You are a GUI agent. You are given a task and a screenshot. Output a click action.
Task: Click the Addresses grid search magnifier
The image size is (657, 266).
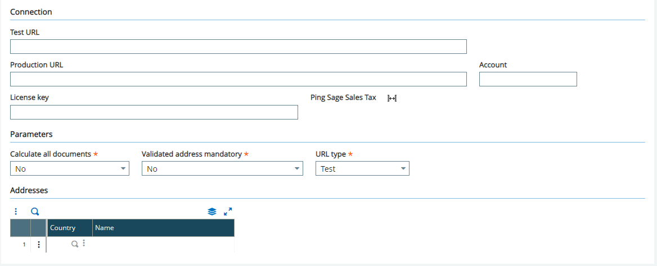[35, 212]
